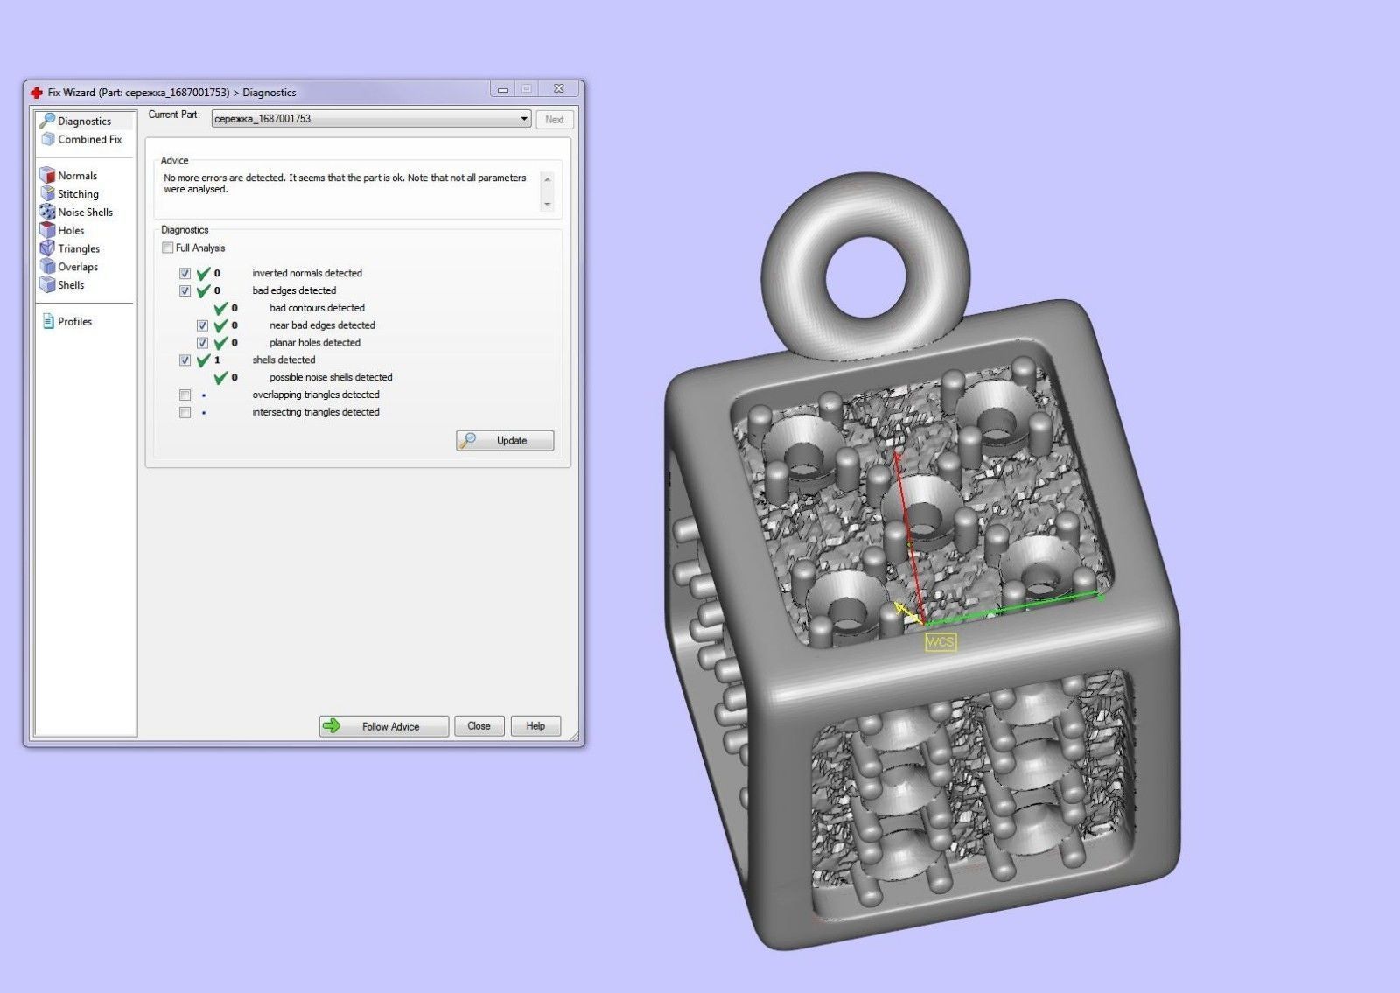
Task: Click the yellow WCS label in the viewport
Action: tap(941, 642)
